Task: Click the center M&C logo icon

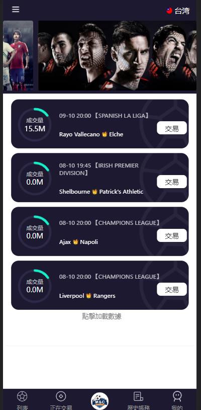Action: click(99, 401)
